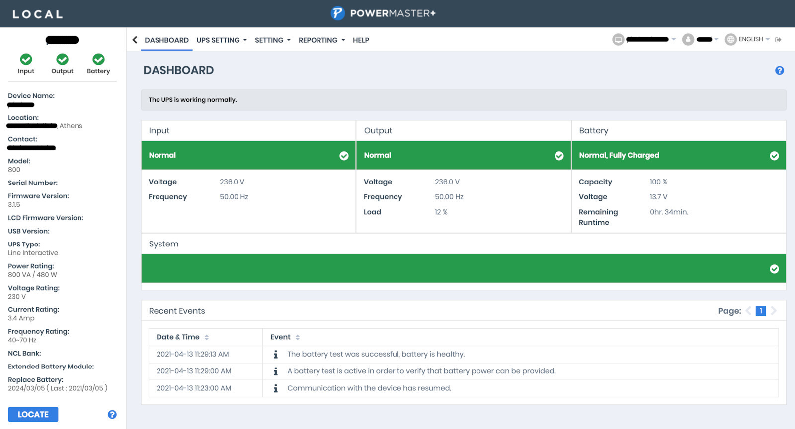Open the English language dropdown
The width and height of the screenshot is (795, 429).
tap(754, 39)
